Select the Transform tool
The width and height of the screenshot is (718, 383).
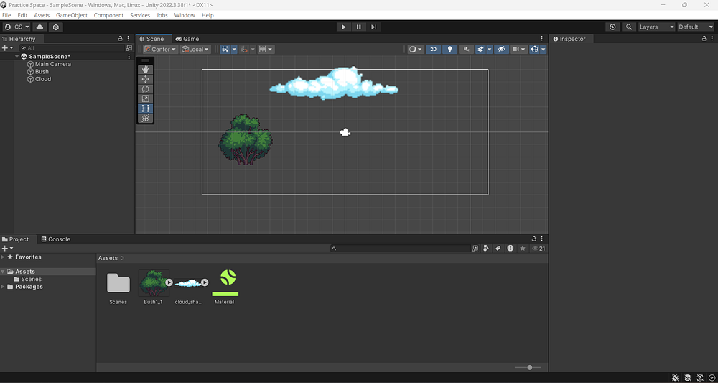146,118
